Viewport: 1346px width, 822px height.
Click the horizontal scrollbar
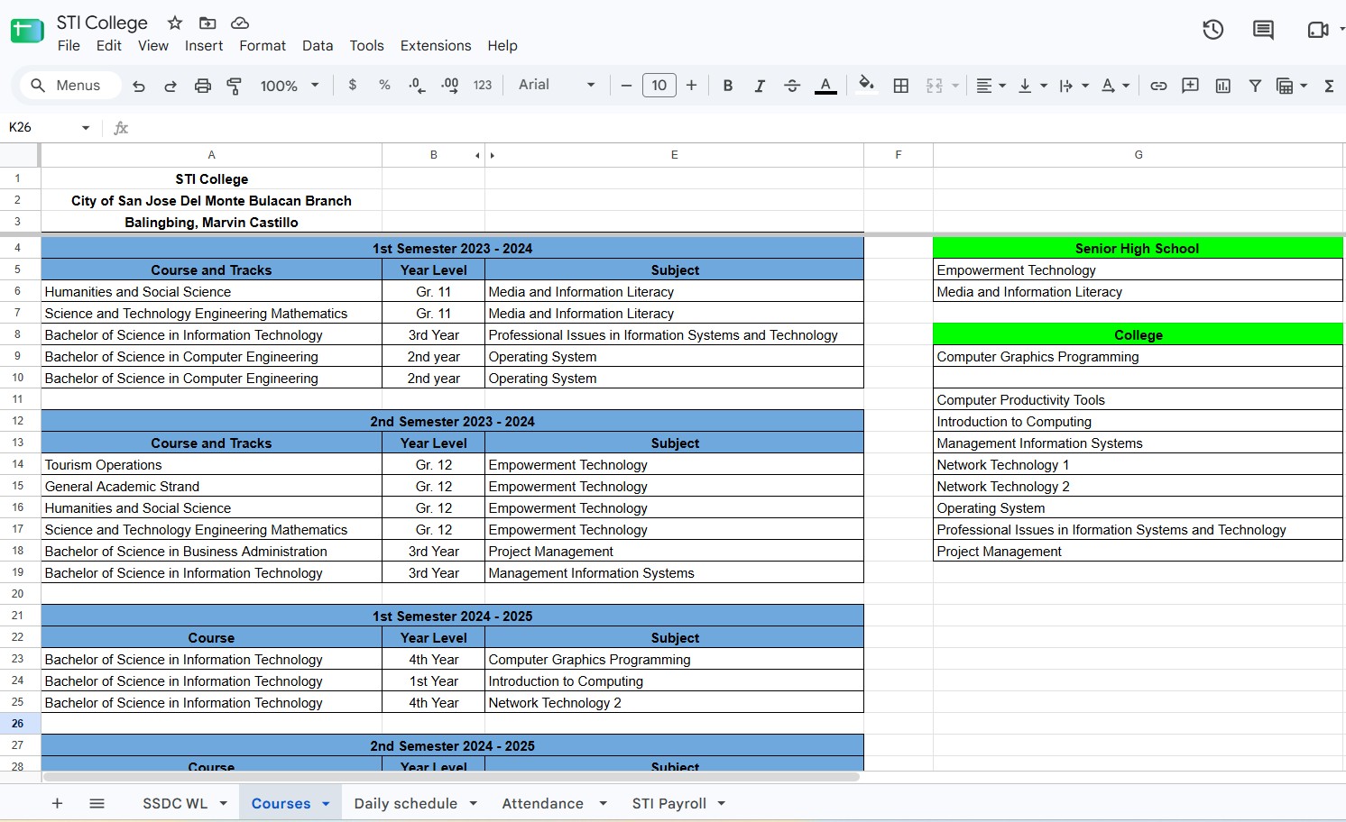pyautogui.click(x=451, y=776)
